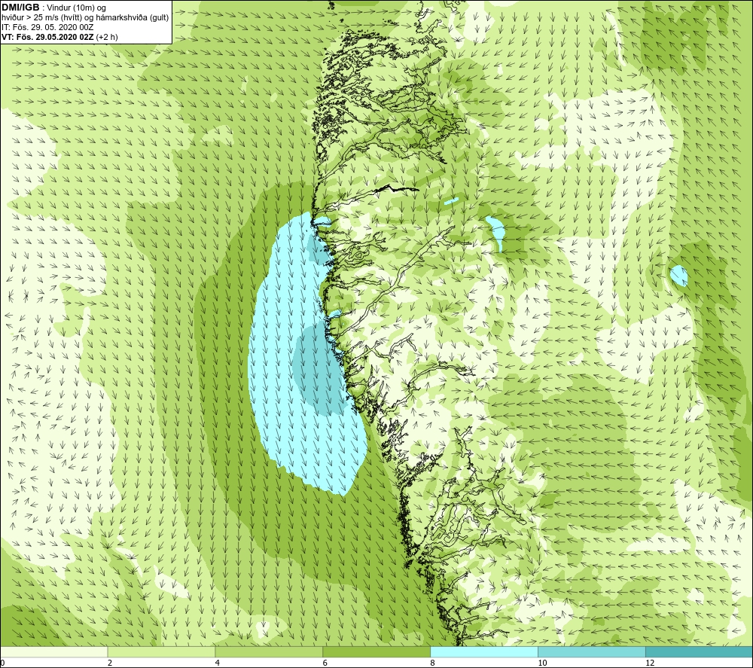
Task: Click the scale label '6'
Action: click(325, 663)
